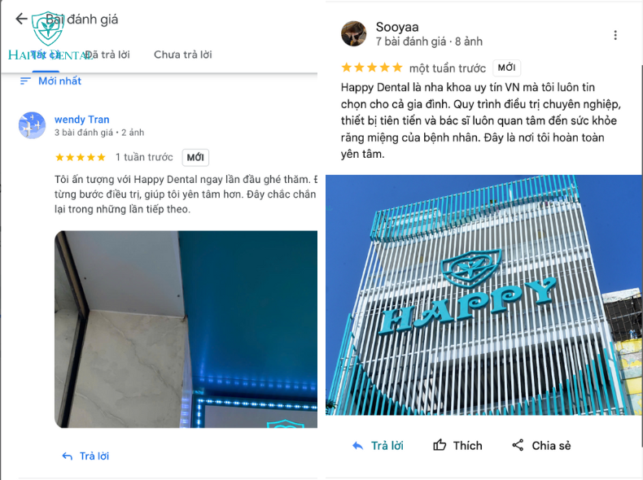
Task: Click the reply arrow under Sooyaa's review
Action: click(357, 446)
